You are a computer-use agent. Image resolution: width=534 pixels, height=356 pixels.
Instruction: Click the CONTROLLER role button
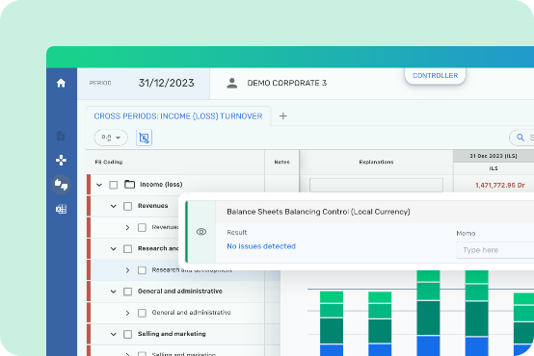pos(435,75)
